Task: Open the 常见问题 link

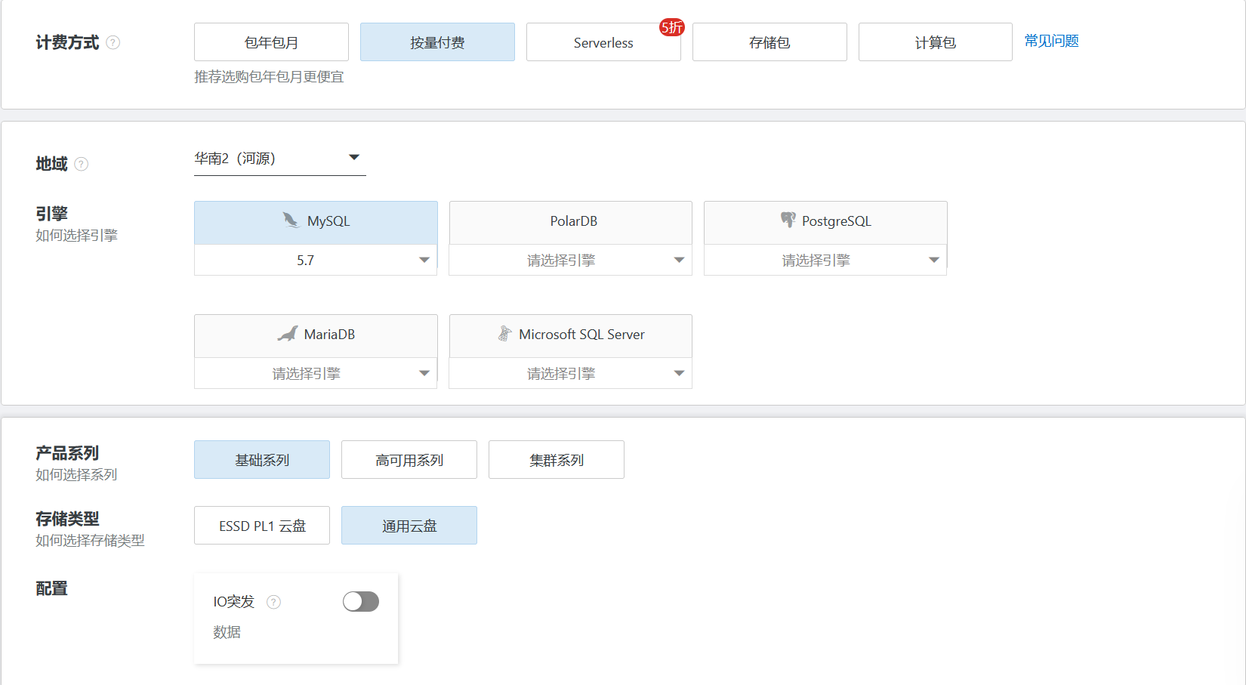Action: tap(1051, 41)
